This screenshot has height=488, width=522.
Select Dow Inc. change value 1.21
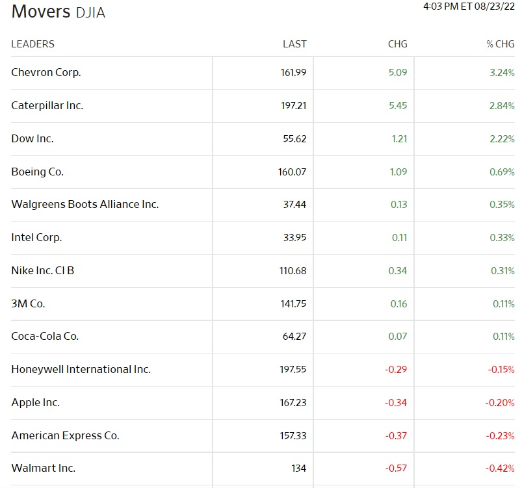point(400,138)
